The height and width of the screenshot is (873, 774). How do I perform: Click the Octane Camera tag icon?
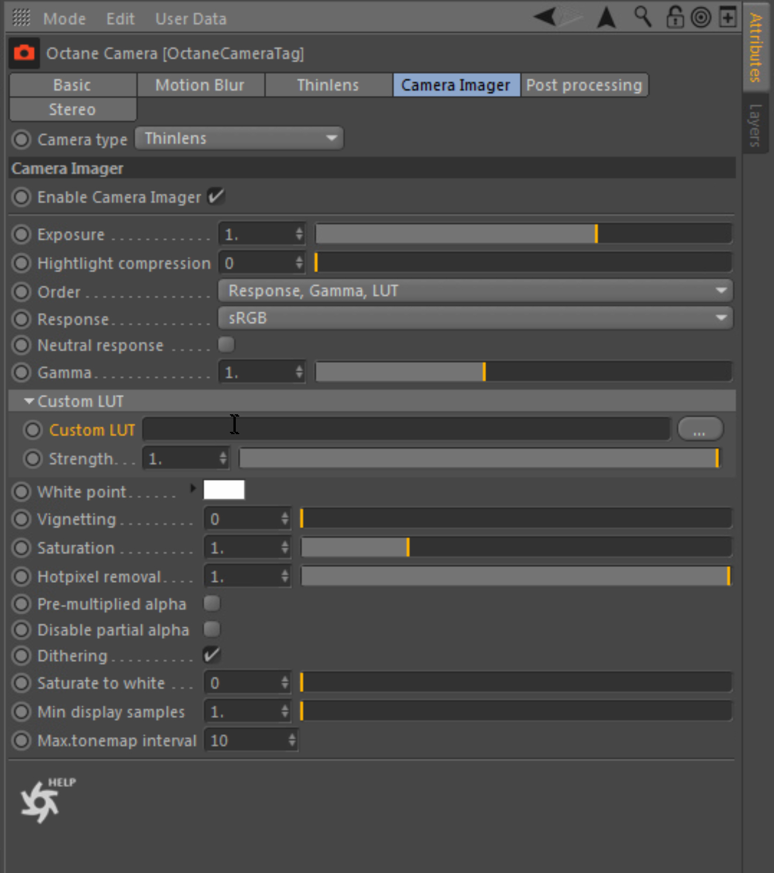24,53
